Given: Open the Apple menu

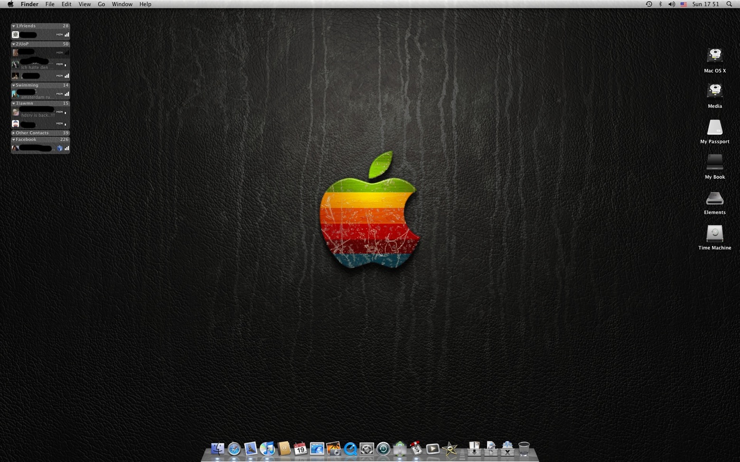Looking at the screenshot, I should (x=10, y=4).
